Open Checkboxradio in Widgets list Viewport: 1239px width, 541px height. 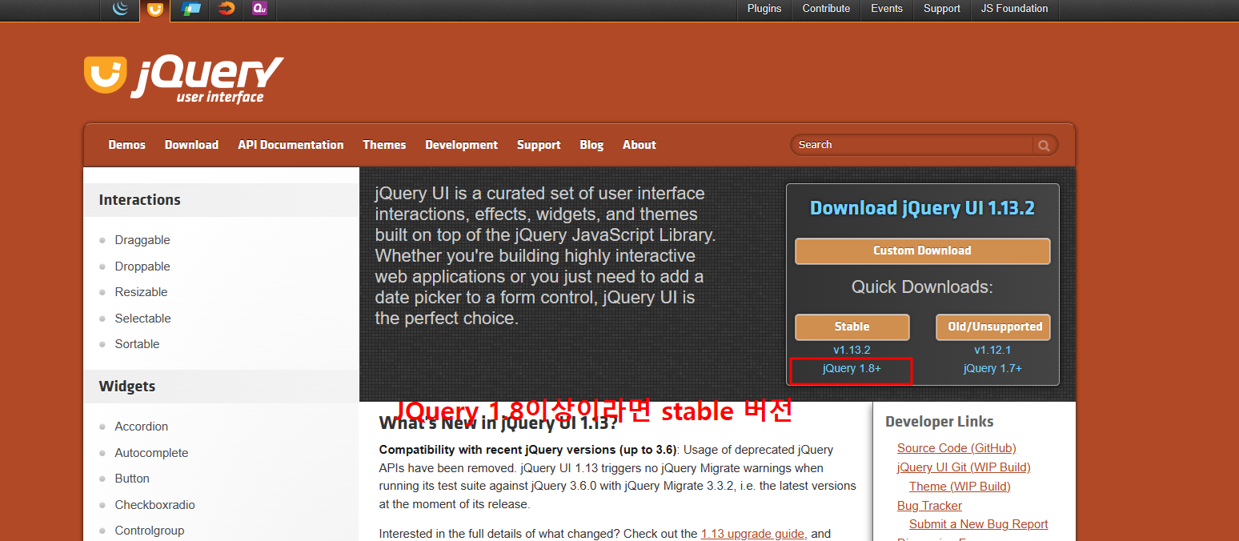point(154,505)
